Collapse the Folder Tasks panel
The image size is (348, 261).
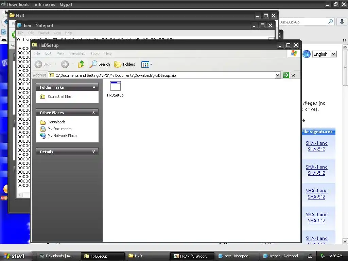94,87
